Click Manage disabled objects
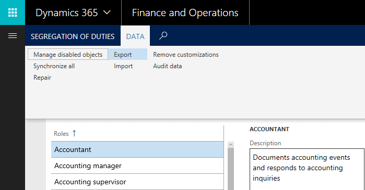Screen dimensions: 365x190 click(x=68, y=55)
